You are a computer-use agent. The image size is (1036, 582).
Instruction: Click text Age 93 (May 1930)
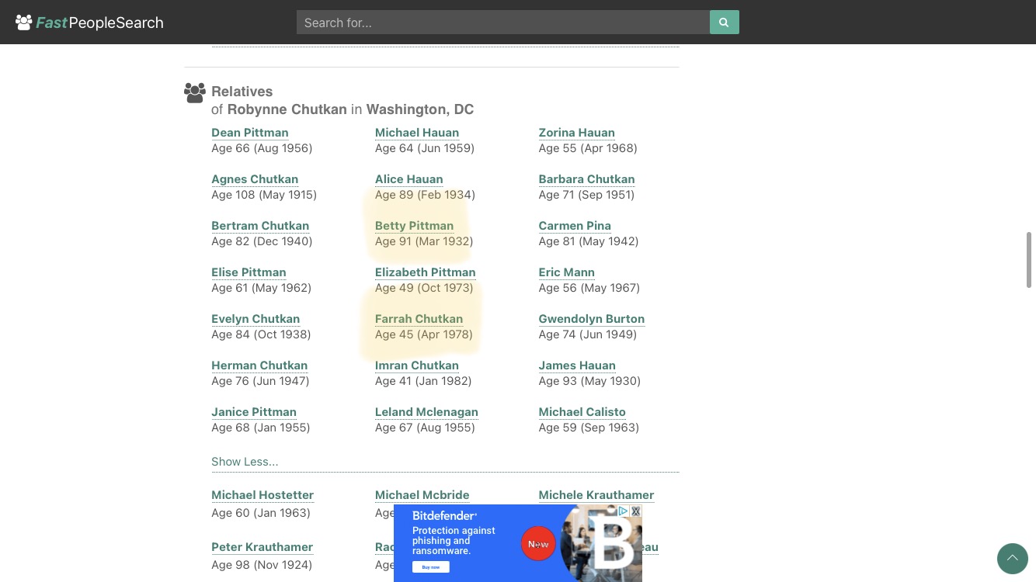(x=589, y=381)
